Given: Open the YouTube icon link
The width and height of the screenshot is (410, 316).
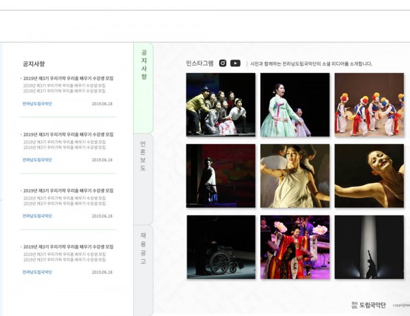Looking at the screenshot, I should coord(235,63).
